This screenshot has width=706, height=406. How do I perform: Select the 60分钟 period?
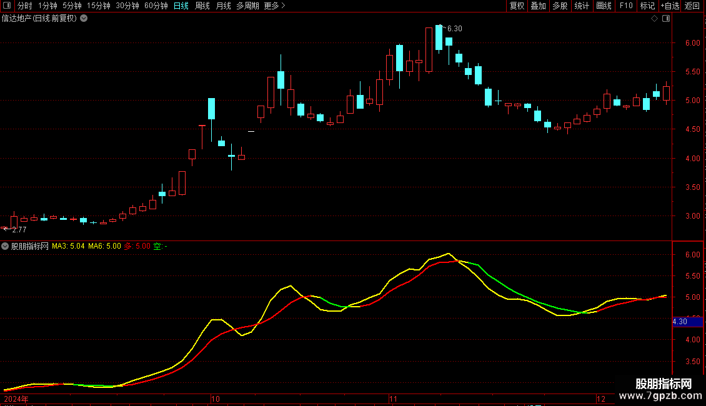(x=156, y=6)
